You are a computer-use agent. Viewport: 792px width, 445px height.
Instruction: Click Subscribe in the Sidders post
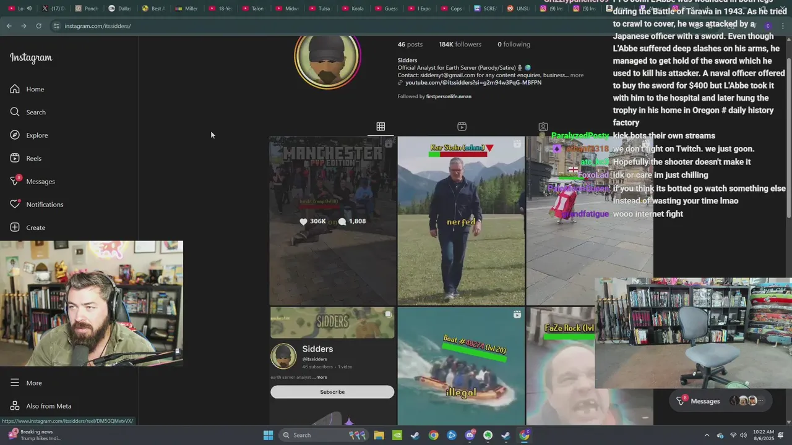click(332, 392)
